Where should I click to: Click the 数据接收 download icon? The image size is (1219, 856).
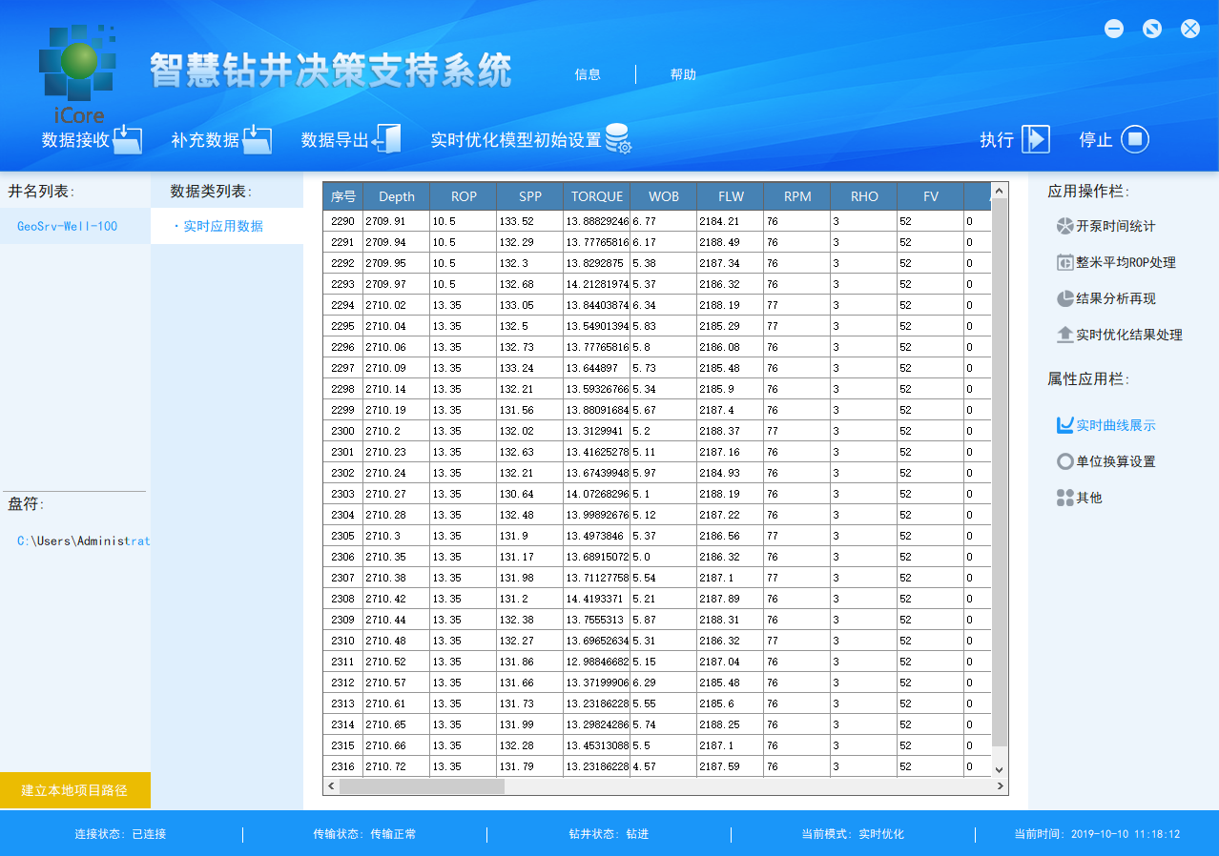[x=128, y=139]
